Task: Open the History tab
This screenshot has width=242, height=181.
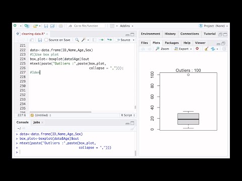Action: click(x=170, y=34)
